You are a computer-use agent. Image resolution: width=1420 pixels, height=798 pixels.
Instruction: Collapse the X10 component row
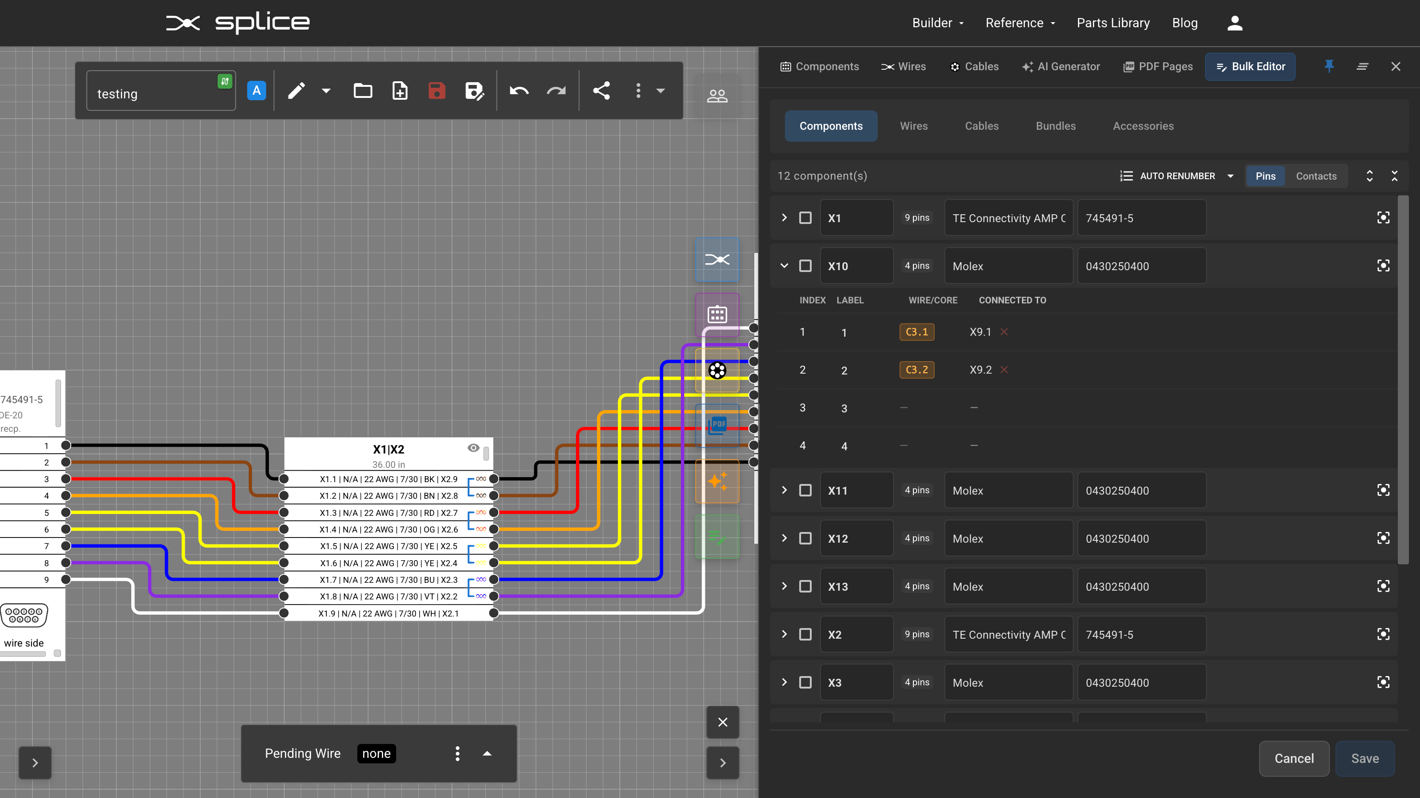(784, 266)
